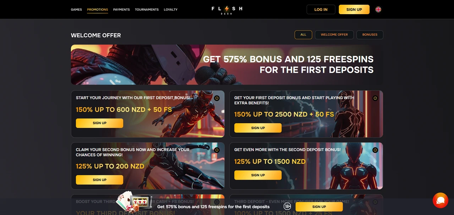This screenshot has width=454, height=215.
Task: Show info for 150% up to 600 NZD offer
Action: (217, 98)
